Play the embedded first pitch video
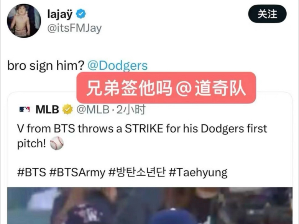 pos(149,206)
